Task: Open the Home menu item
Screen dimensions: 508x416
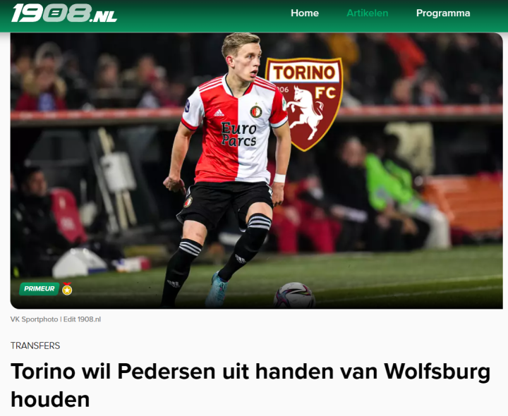Action: pos(305,13)
